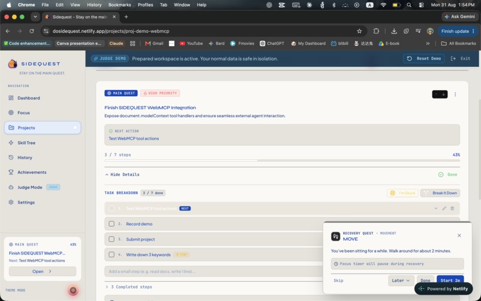Show more bookmarks with double chevron

428,44
